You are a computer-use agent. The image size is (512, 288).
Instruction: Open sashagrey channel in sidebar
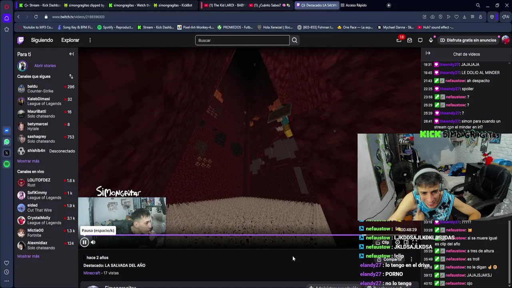tap(46, 139)
